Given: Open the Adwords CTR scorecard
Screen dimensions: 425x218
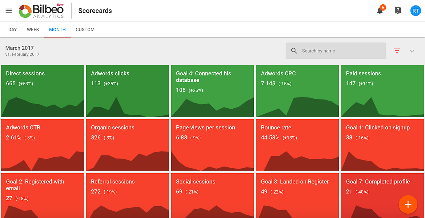Looking at the screenshot, I should pos(43,145).
